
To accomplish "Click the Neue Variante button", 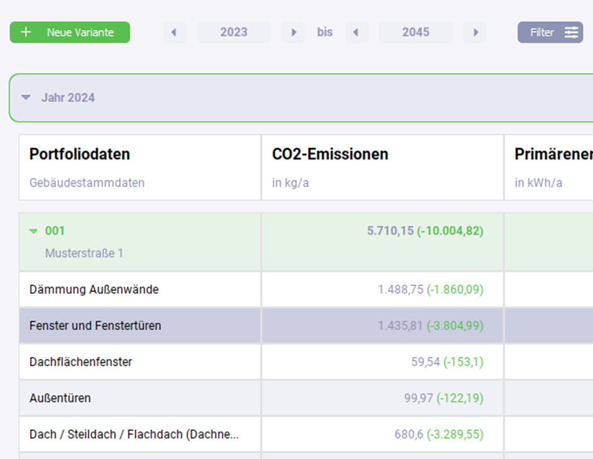I will click(70, 33).
